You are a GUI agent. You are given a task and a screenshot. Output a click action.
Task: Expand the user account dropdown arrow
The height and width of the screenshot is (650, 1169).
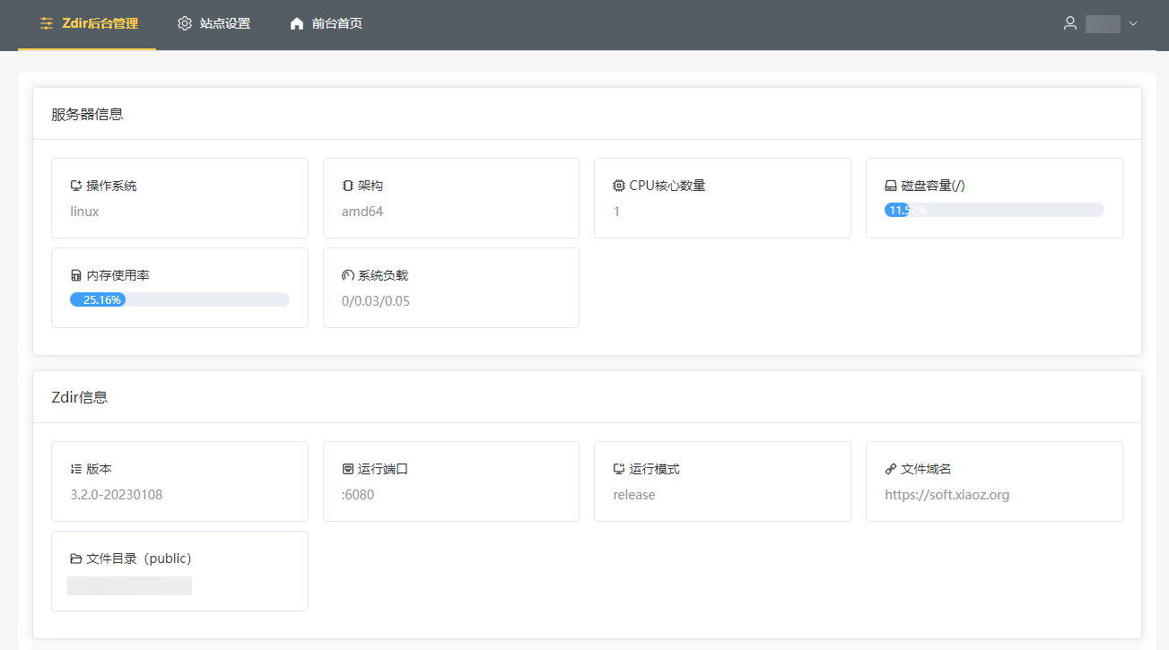point(1133,24)
